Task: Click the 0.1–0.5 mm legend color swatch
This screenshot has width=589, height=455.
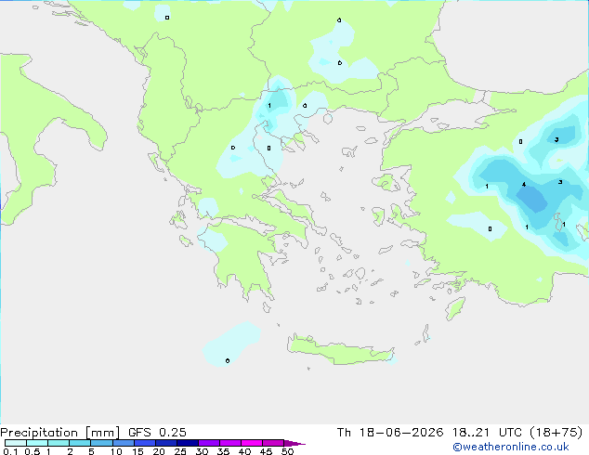Action: pyautogui.click(x=16, y=443)
